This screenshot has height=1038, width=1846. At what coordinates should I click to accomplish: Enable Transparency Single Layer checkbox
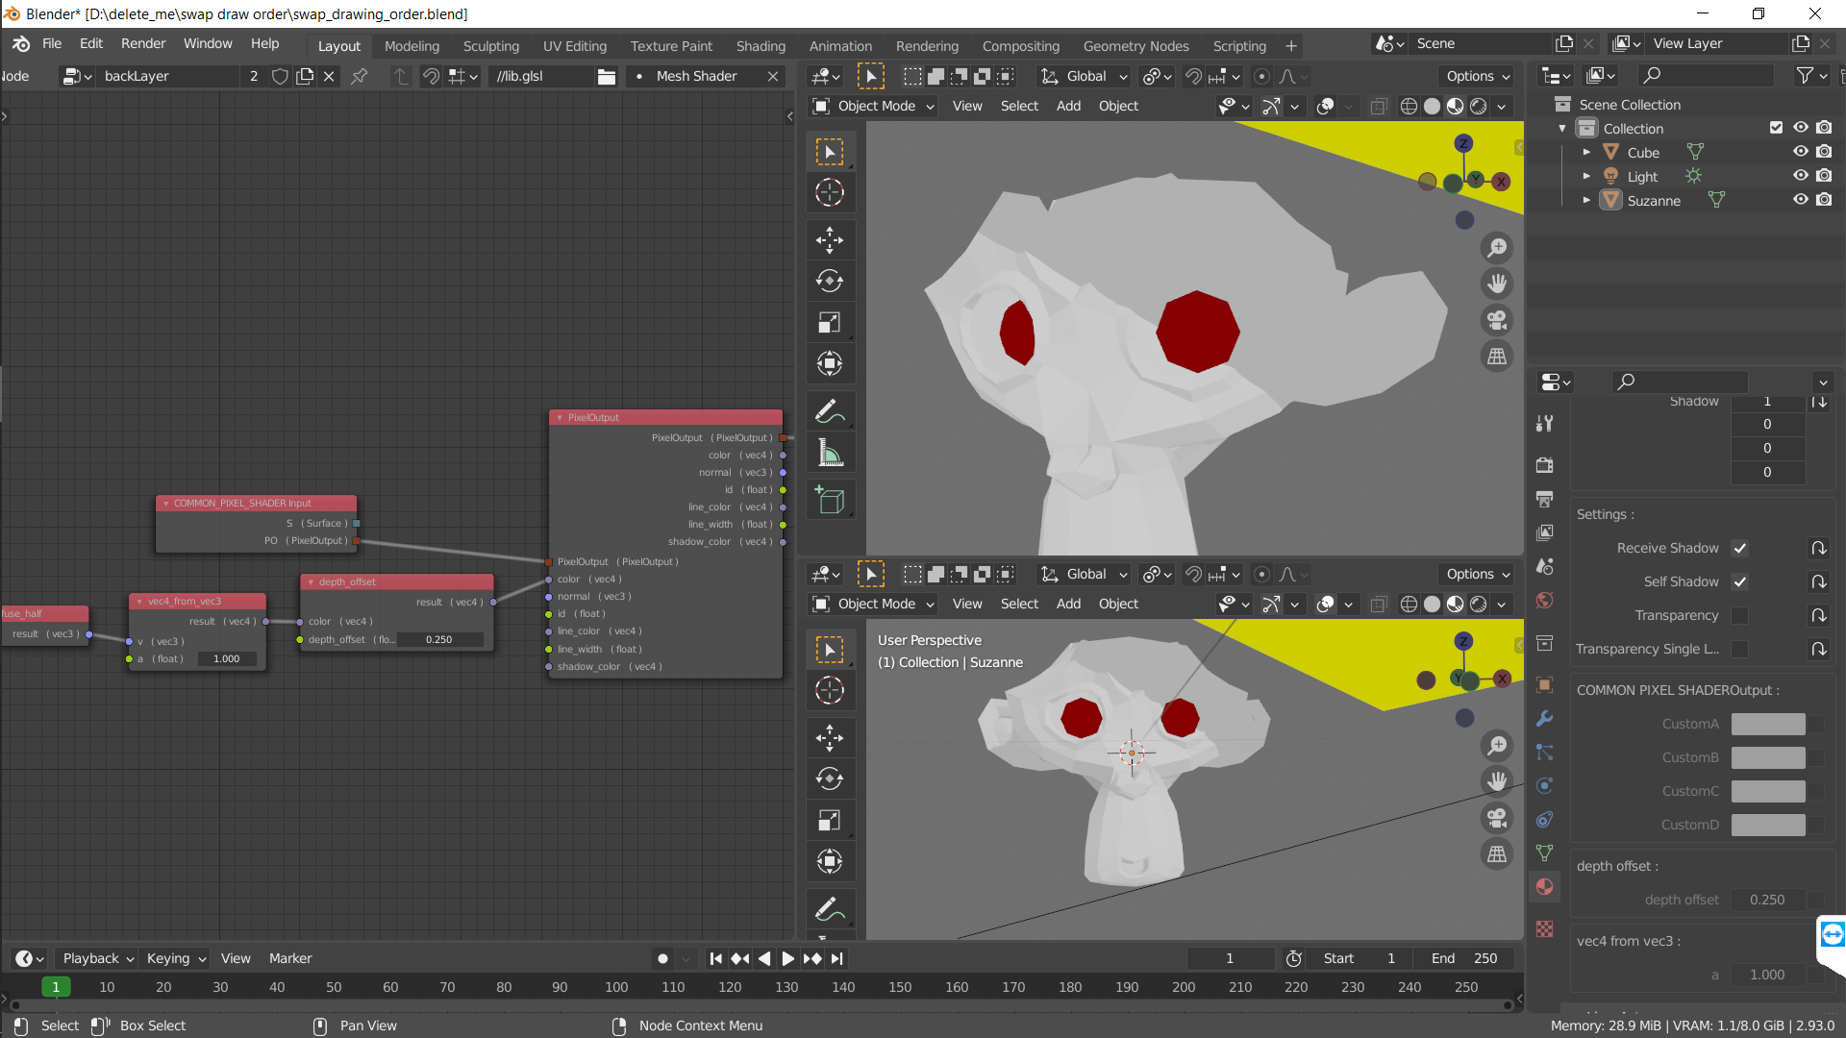click(1739, 649)
